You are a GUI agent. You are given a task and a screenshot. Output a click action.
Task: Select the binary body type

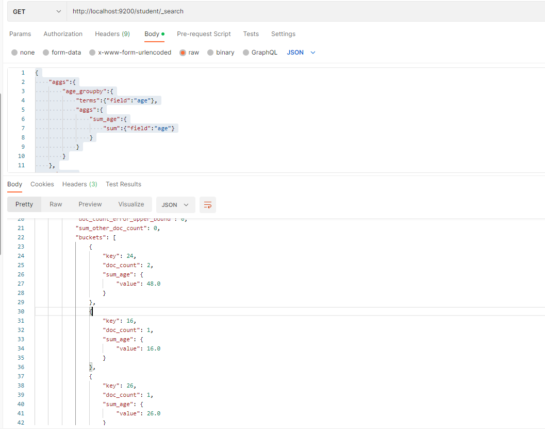(x=221, y=52)
